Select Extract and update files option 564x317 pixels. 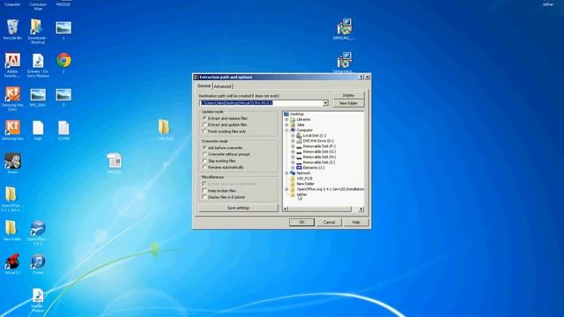pos(204,125)
